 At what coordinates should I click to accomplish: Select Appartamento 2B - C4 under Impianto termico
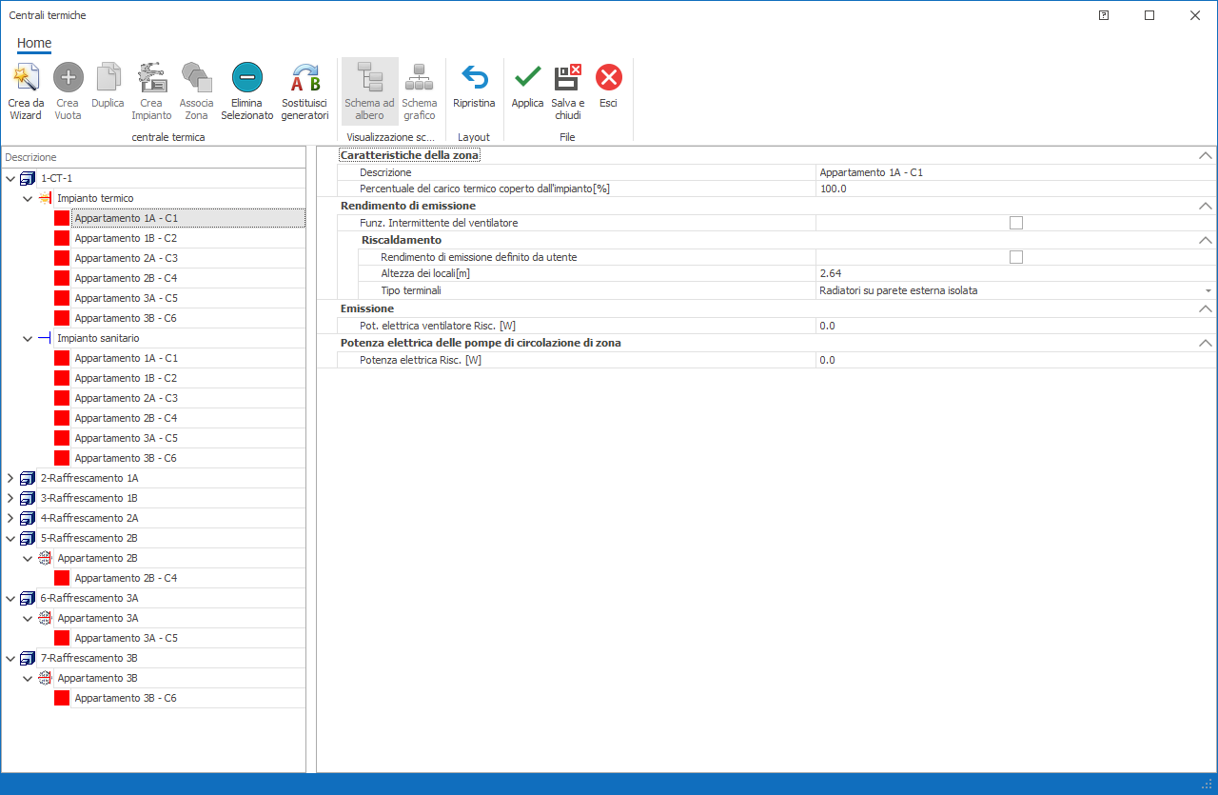coord(126,278)
